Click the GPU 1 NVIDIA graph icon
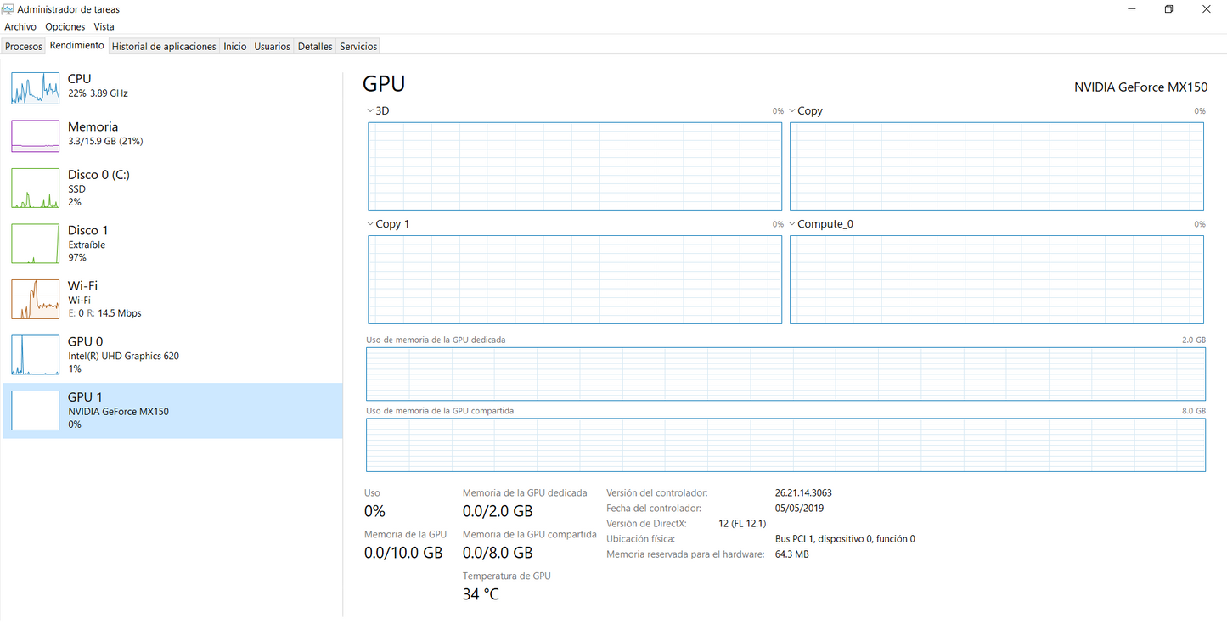1227x624 pixels. (35, 411)
